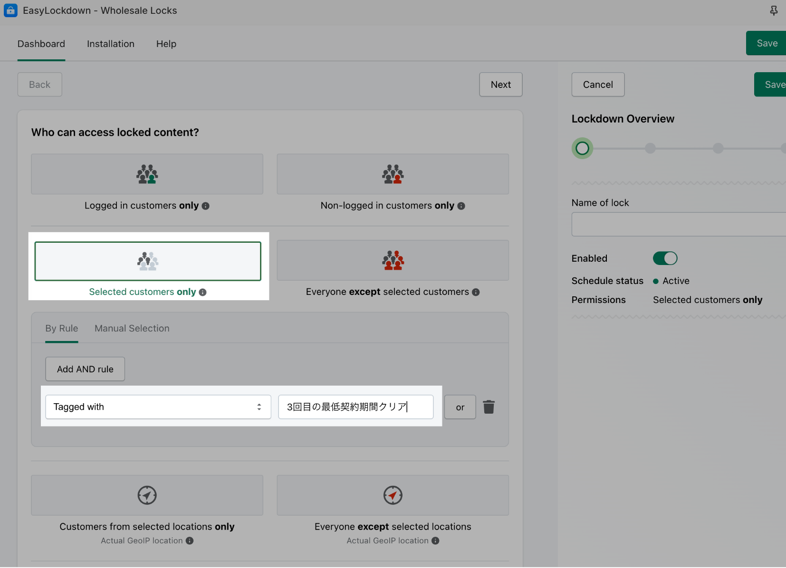
Task: Choose the Non-logged in customers only option
Action: click(x=393, y=174)
